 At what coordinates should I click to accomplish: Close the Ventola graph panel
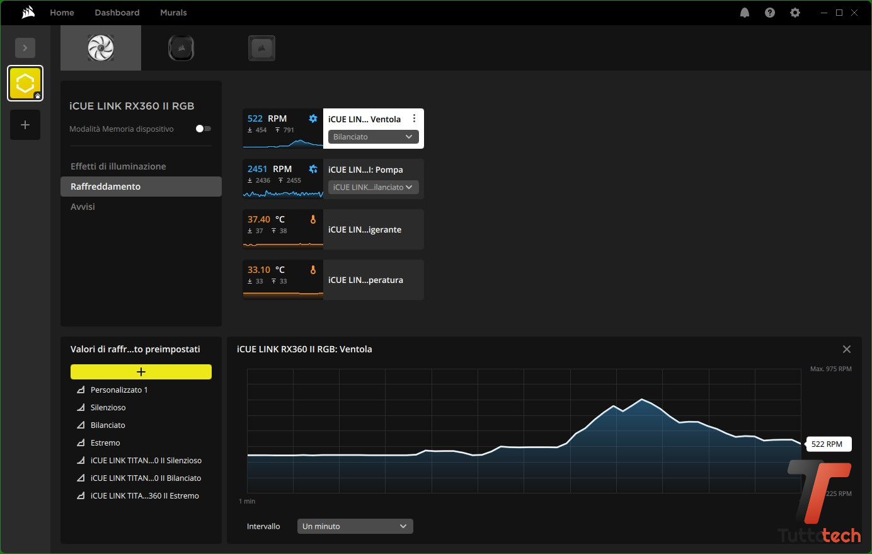point(847,349)
